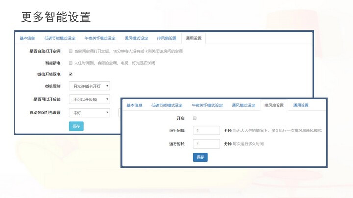Tick the 智能断电 checkbox
Screen dimensions: 353x198
click(71, 63)
